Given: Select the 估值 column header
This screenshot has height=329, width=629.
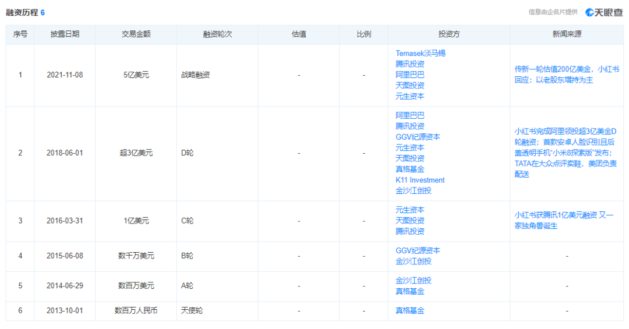Looking at the screenshot, I should click(298, 34).
